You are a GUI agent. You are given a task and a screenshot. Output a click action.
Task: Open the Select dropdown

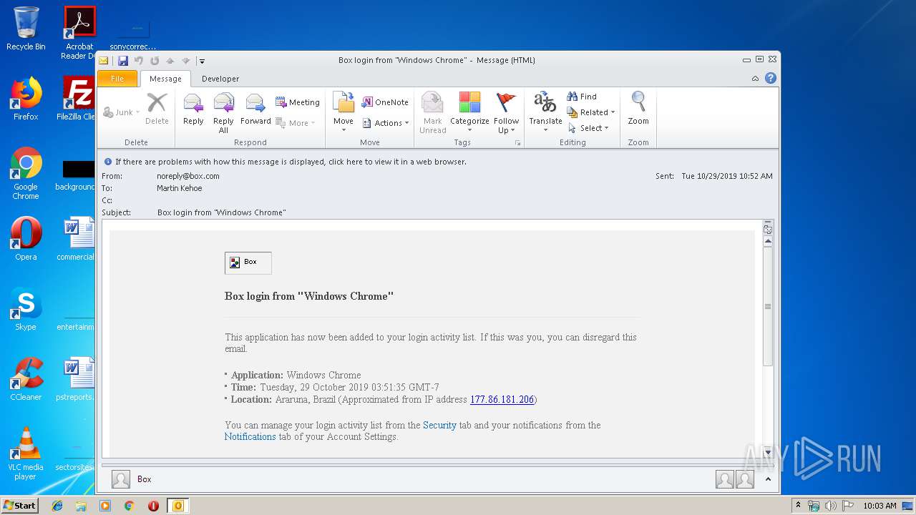588,128
